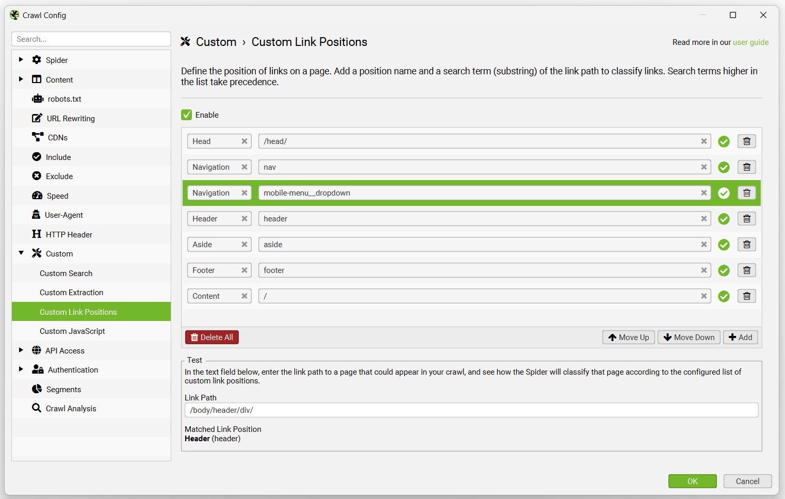Open the user guide link
Viewport: 785px width, 499px height.
pyautogui.click(x=750, y=42)
